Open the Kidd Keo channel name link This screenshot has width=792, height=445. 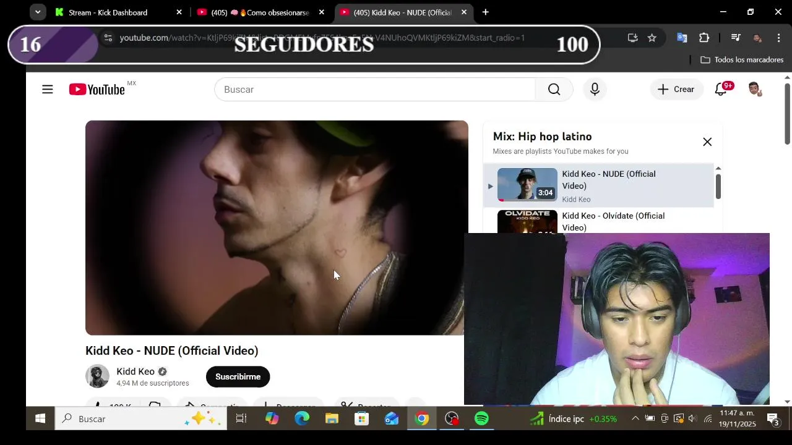click(x=136, y=371)
